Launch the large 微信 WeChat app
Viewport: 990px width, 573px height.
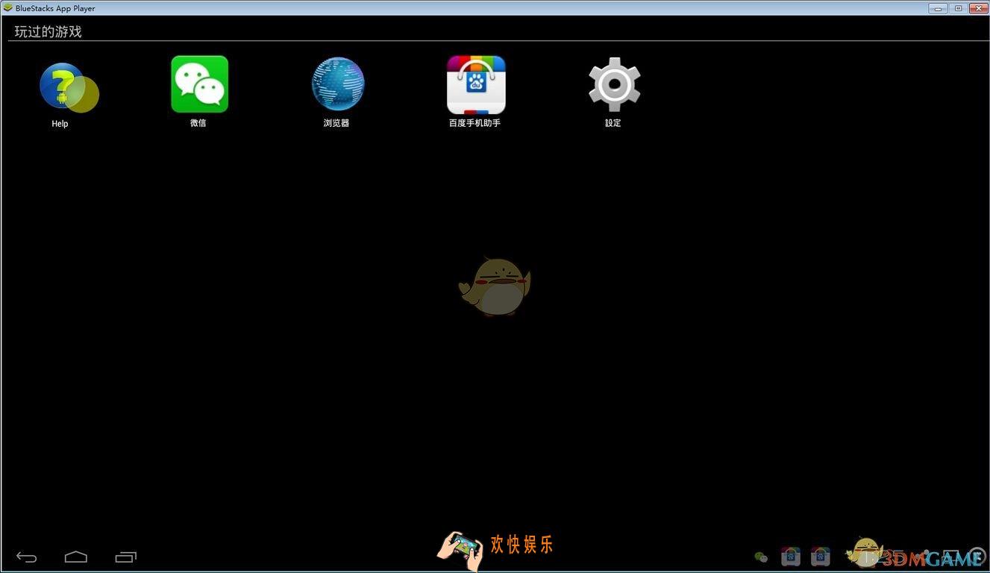click(199, 84)
